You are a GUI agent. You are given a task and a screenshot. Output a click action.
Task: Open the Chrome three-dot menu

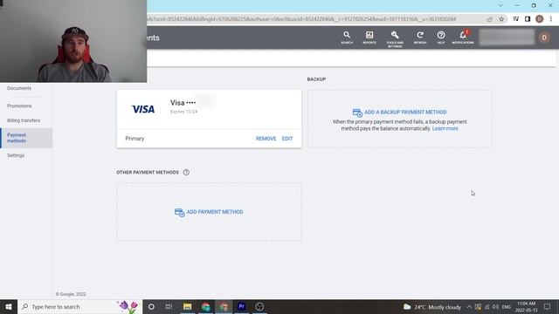(x=551, y=19)
